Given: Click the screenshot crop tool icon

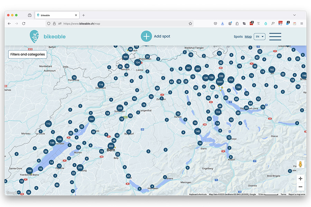Looking at the screenshot, I should point(244,23).
